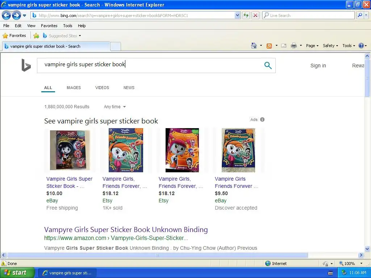Select the vampire girls search tab
This screenshot has width=371, height=278.
coord(56,46)
